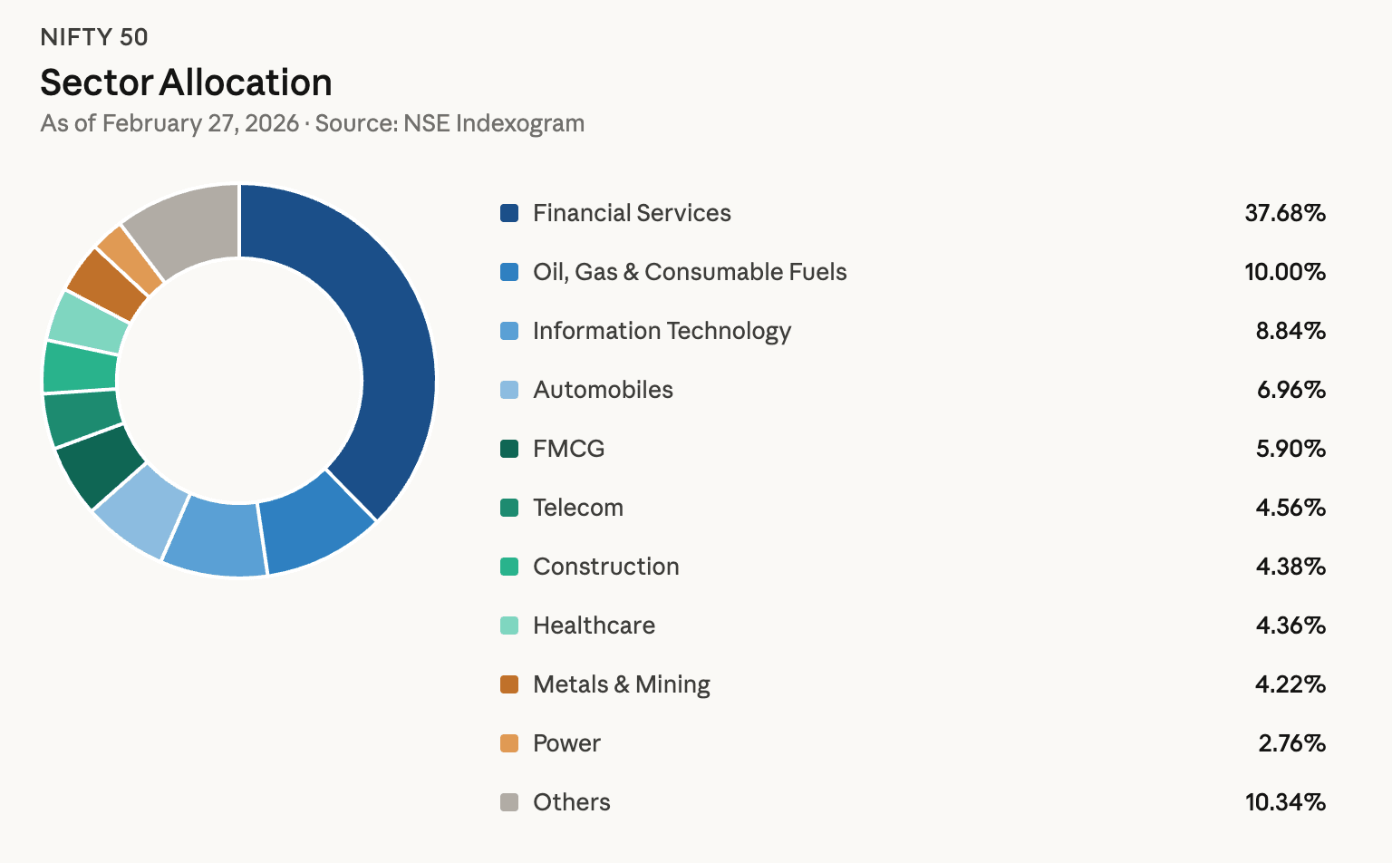Click the Sector Allocation heading
The width and height of the screenshot is (1392, 863).
[x=186, y=82]
